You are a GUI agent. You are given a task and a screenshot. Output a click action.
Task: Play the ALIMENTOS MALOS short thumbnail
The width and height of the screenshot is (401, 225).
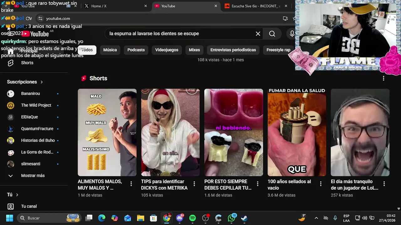coord(107,132)
